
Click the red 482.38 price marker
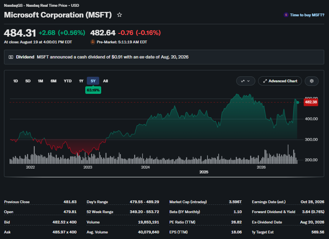click(x=311, y=102)
